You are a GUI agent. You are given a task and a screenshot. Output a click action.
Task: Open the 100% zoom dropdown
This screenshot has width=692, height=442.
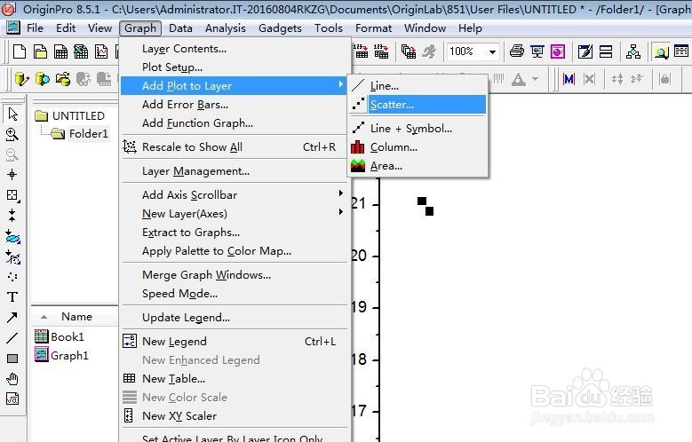click(492, 52)
